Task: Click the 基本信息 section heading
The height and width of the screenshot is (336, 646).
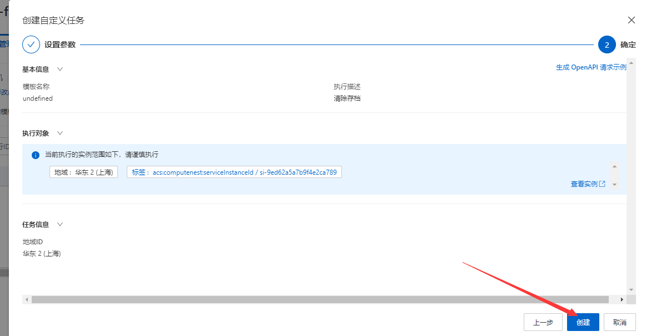Action: (36, 70)
